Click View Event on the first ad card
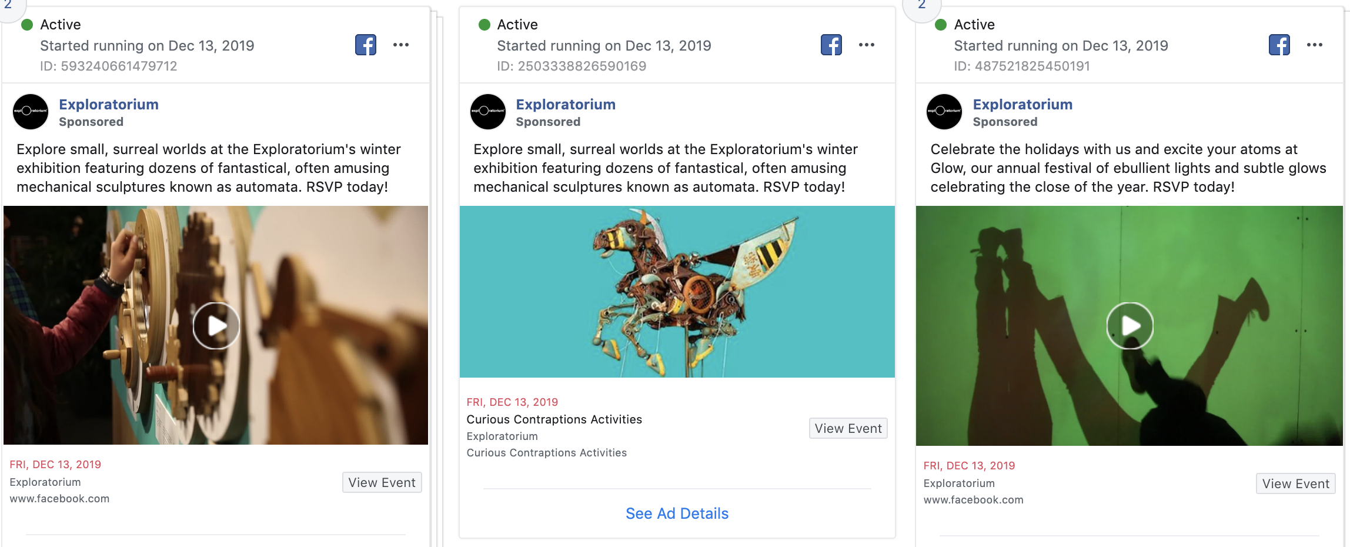This screenshot has width=1350, height=547. [x=381, y=482]
